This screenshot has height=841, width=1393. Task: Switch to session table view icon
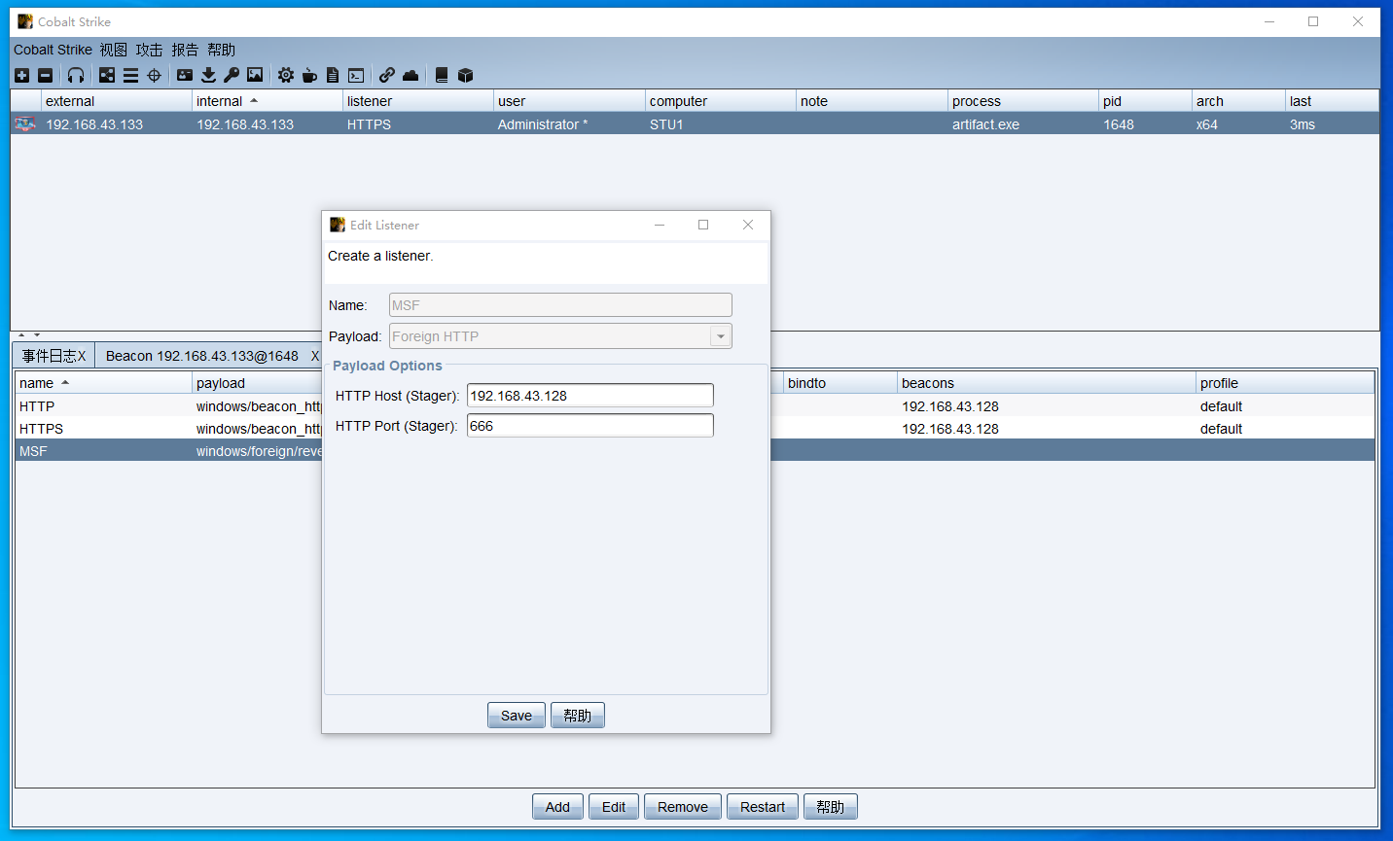click(x=130, y=75)
